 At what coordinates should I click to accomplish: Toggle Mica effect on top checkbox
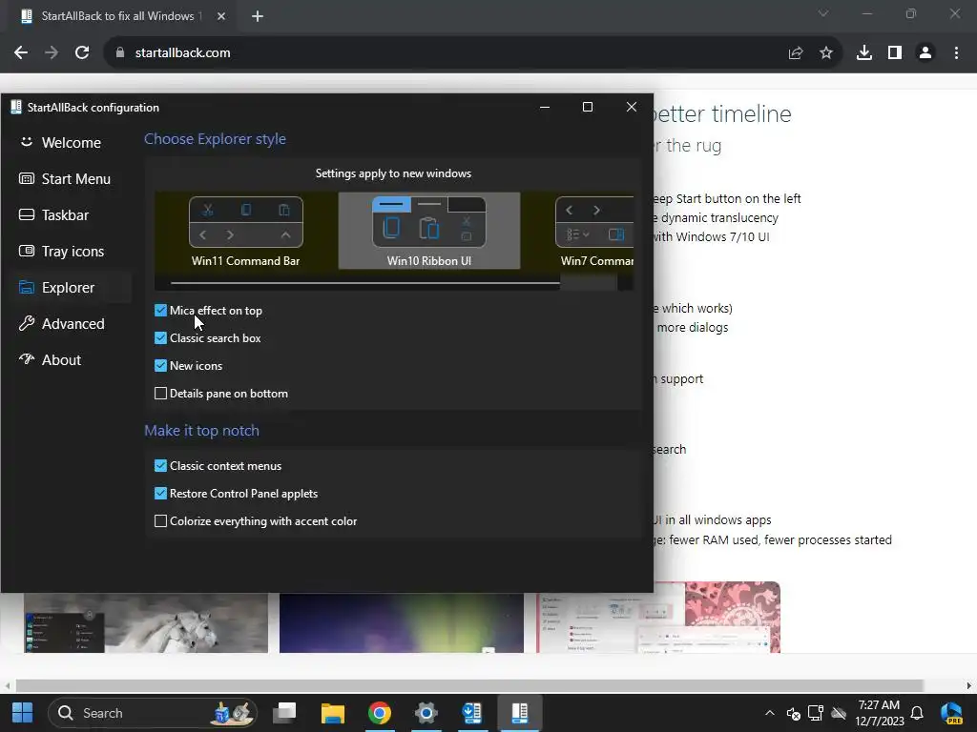209,311
